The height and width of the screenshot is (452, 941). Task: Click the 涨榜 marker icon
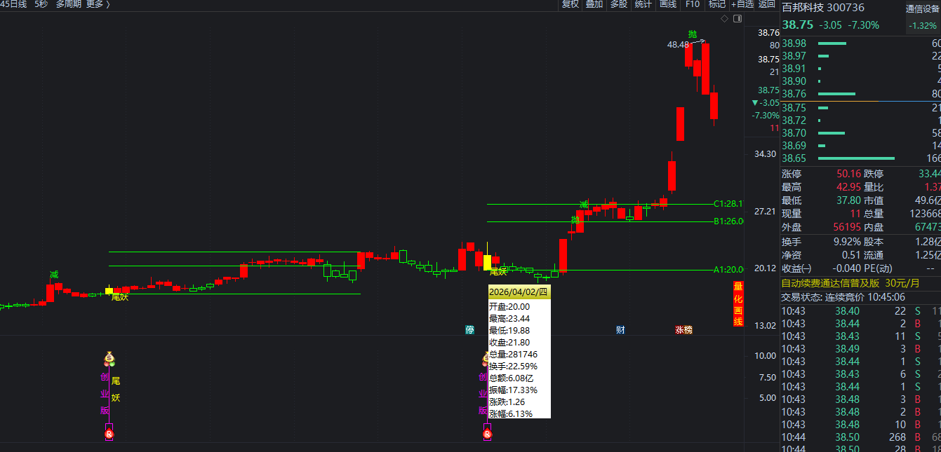coord(684,329)
